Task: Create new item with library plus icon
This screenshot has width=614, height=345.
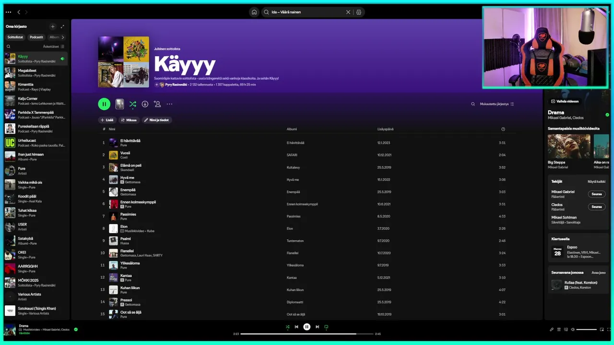Action: (53, 26)
